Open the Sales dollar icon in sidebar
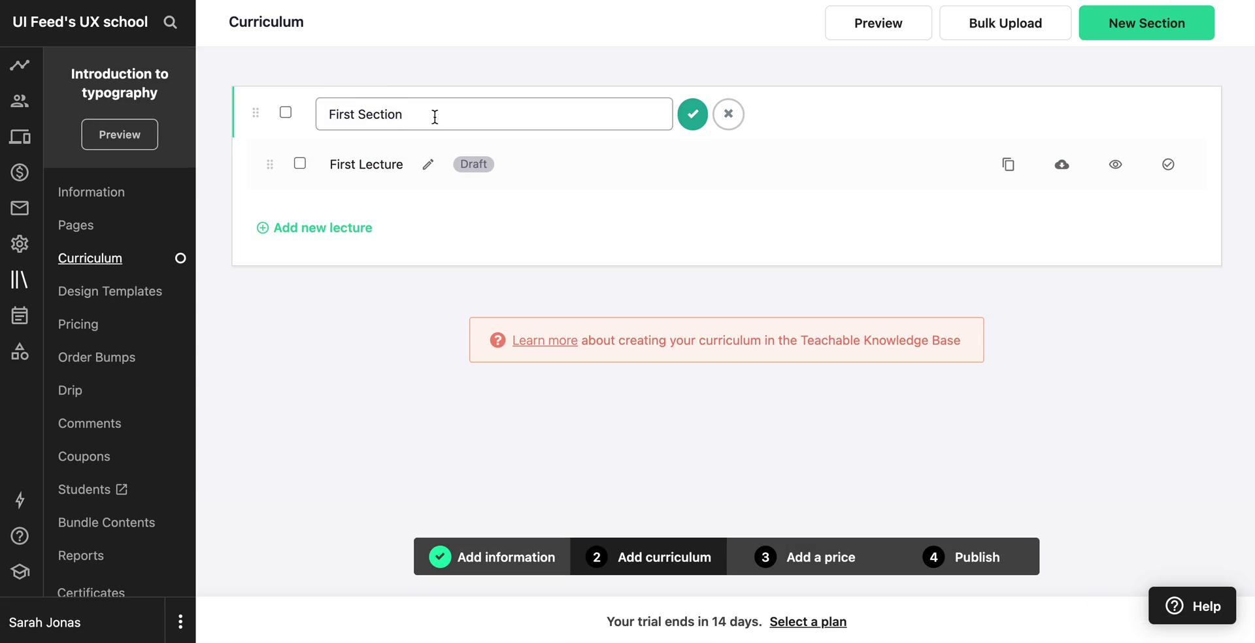The width and height of the screenshot is (1255, 643). (20, 173)
